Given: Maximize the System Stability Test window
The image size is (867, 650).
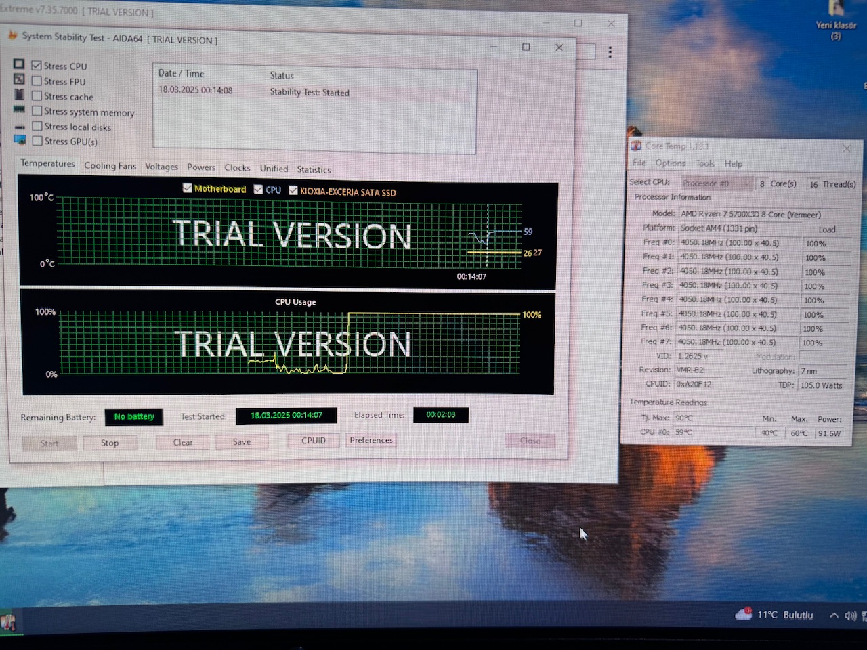Looking at the screenshot, I should click(526, 47).
